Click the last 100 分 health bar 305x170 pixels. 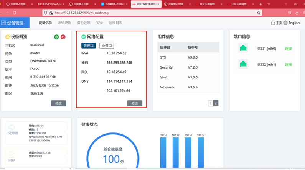click(201, 152)
